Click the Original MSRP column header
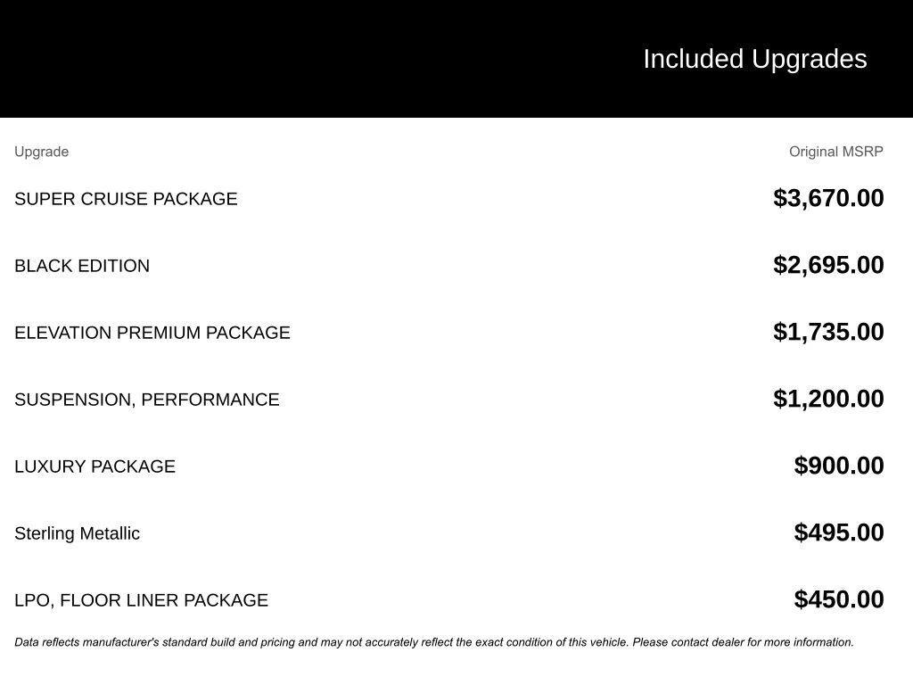The width and height of the screenshot is (913, 685). click(835, 152)
